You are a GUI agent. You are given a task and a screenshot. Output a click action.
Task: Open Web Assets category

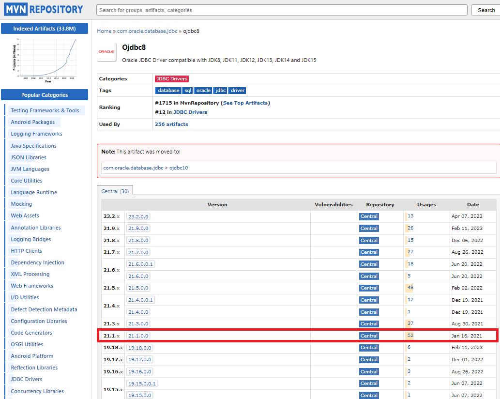(25, 215)
